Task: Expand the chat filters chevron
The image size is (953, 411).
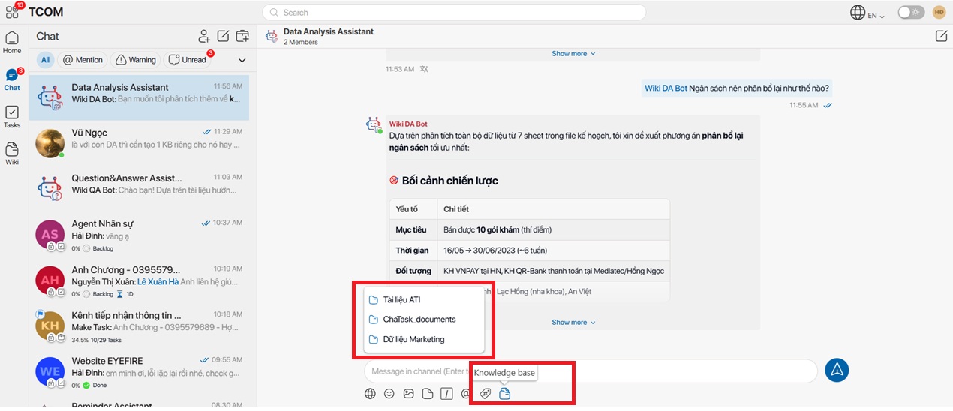Action: tap(242, 60)
